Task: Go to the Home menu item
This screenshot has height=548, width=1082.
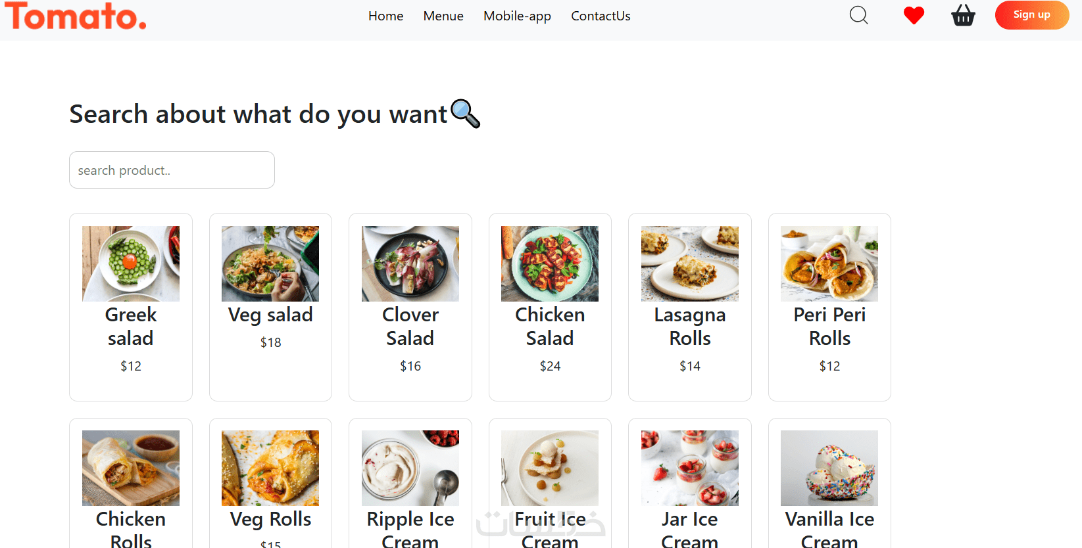Action: coord(385,16)
